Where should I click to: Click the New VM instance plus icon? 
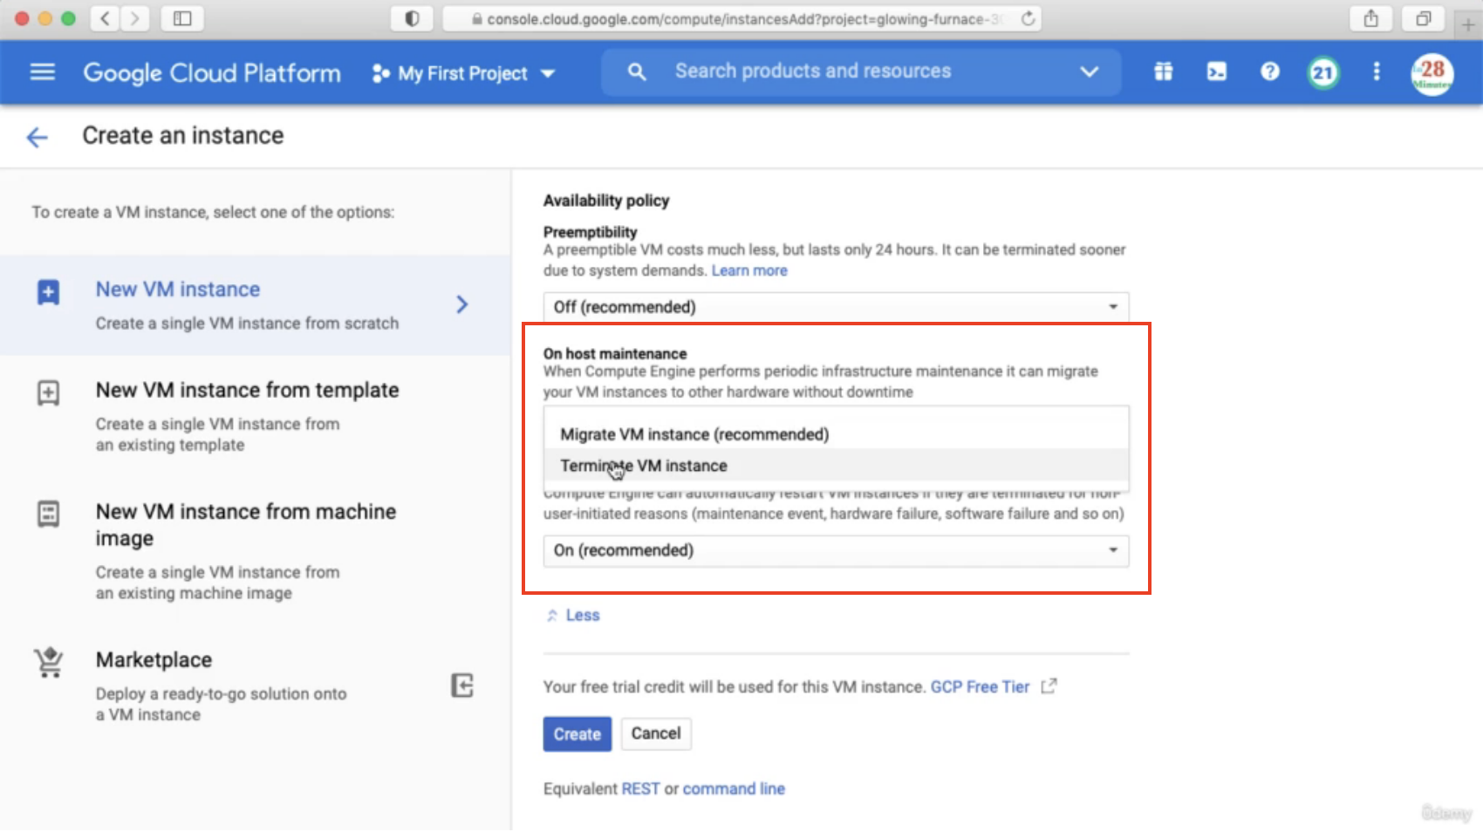coord(48,292)
